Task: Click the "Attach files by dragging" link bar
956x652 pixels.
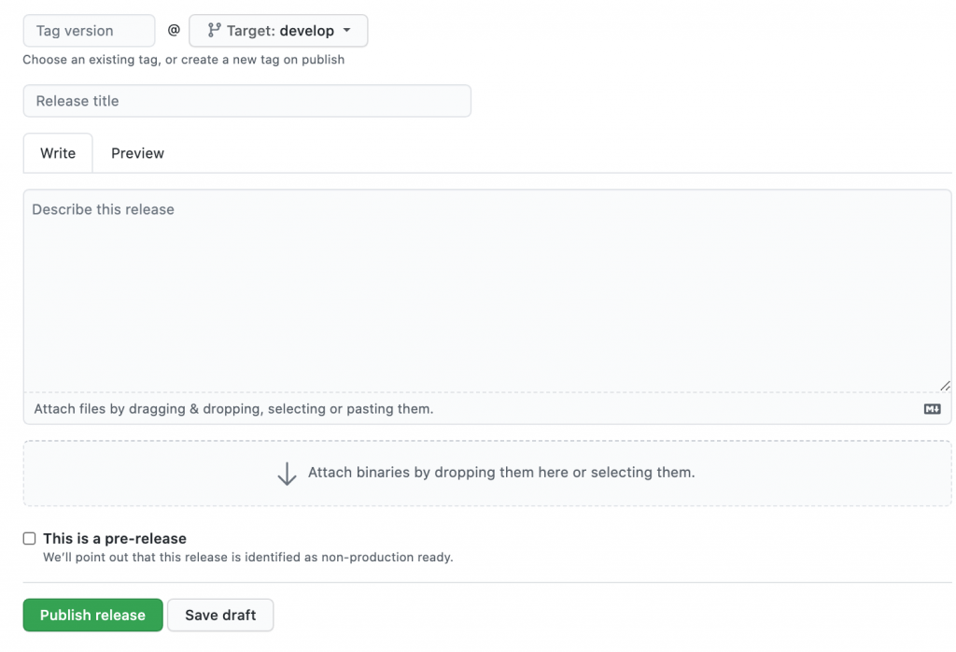Action: coord(233,409)
